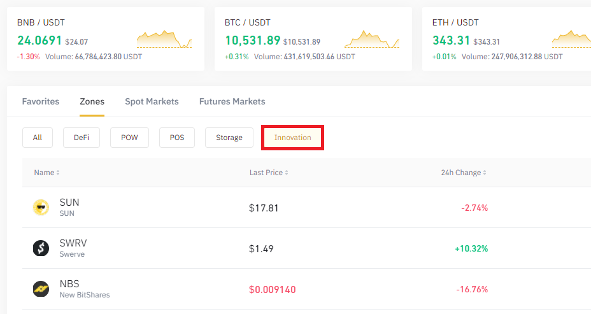
Task: Click the ETH price 343.31 in green
Action: [x=451, y=40]
